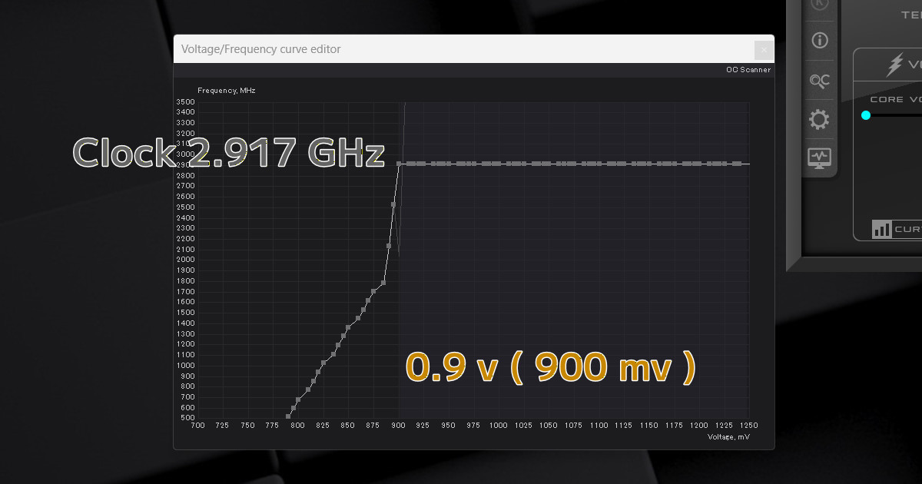This screenshot has height=484, width=922.
Task: Open settings via the gear icon
Action: pyautogui.click(x=819, y=119)
